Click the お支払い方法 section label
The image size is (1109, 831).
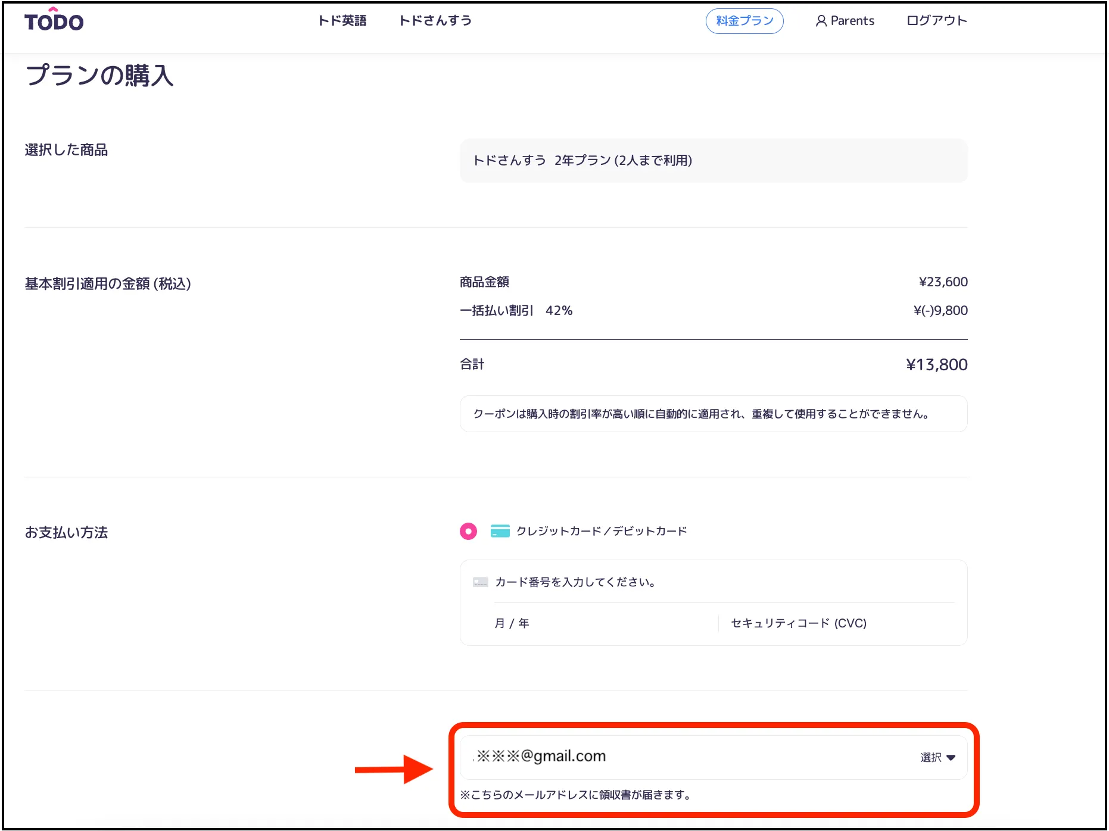(66, 532)
